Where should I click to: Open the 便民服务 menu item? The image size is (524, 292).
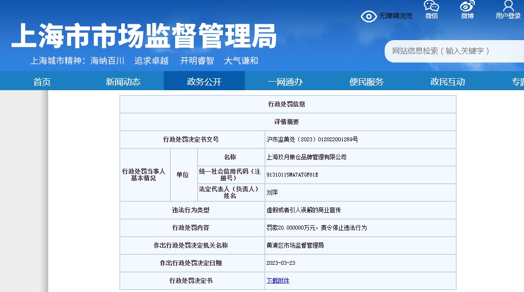(366, 82)
